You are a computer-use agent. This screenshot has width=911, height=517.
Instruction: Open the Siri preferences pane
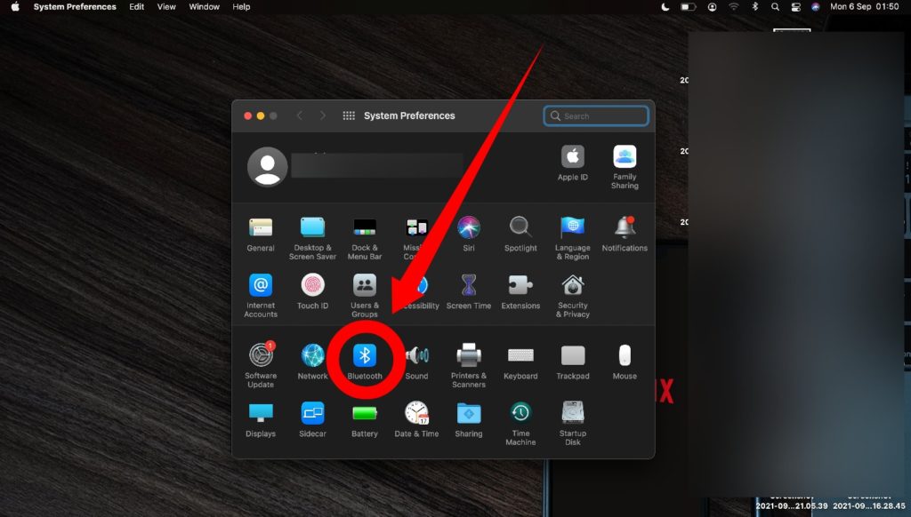tap(468, 235)
